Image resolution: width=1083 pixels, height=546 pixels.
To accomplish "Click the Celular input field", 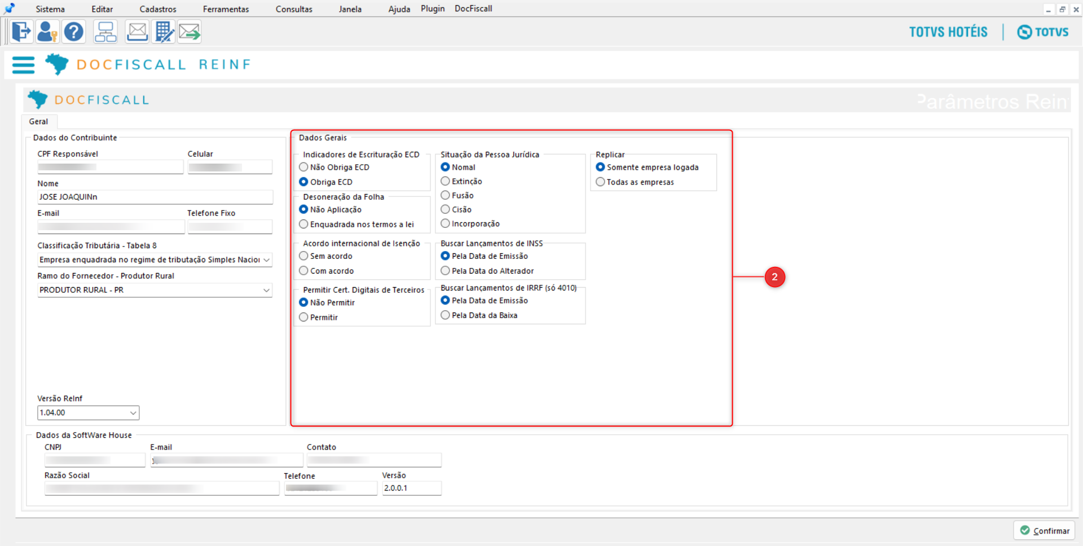I will click(x=230, y=167).
